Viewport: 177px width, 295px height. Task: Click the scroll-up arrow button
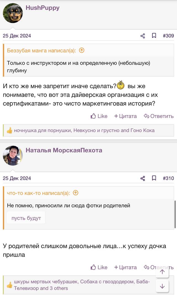tap(162, 272)
